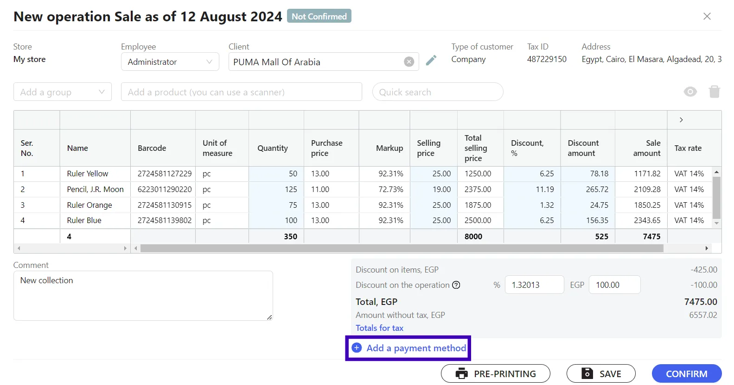Open the discount on operation help icon

(456, 285)
